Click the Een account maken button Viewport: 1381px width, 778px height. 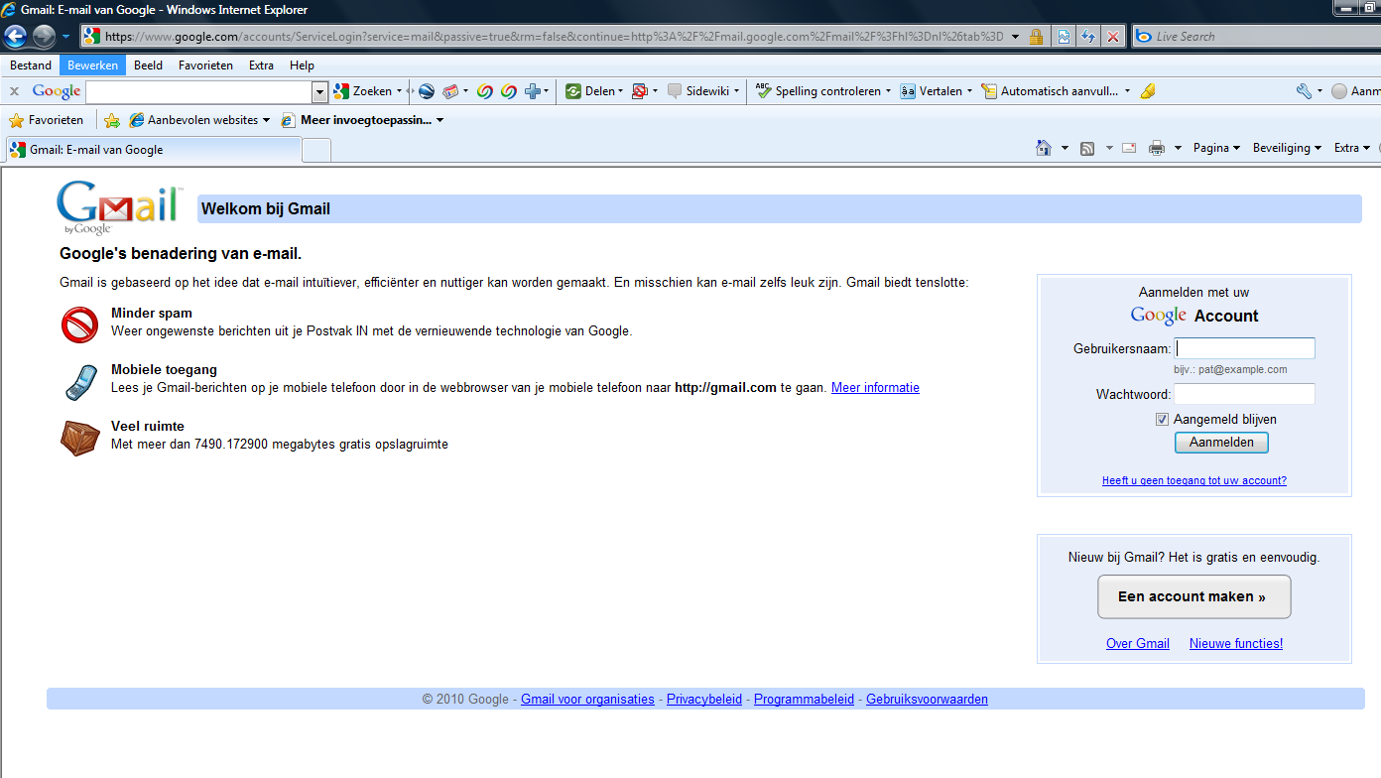tap(1193, 596)
